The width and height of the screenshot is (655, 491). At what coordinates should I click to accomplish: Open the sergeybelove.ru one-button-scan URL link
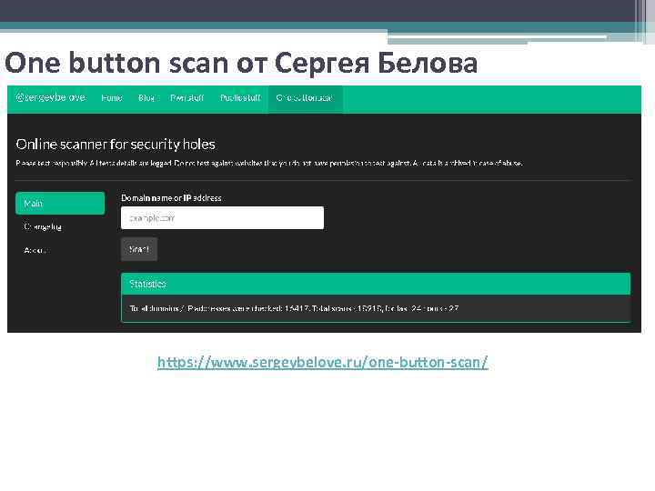pos(322,362)
